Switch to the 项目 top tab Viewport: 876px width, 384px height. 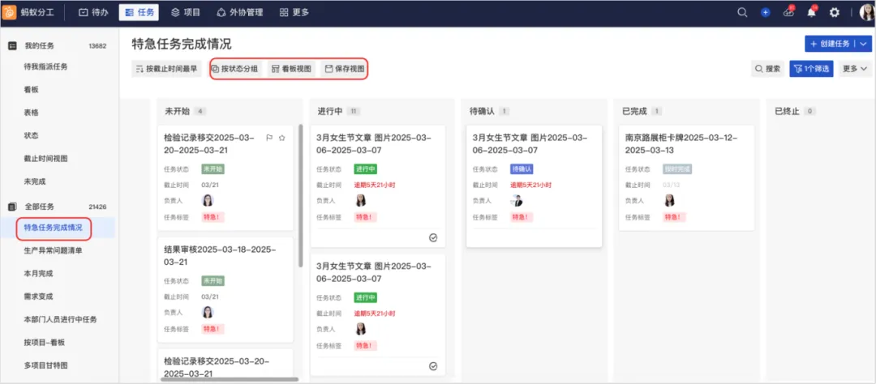coord(186,12)
